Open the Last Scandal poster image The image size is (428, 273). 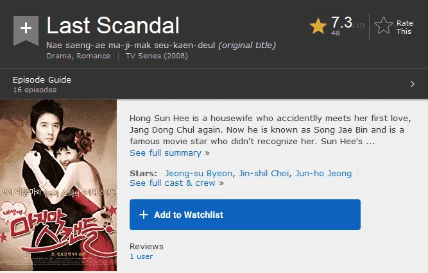[58, 185]
